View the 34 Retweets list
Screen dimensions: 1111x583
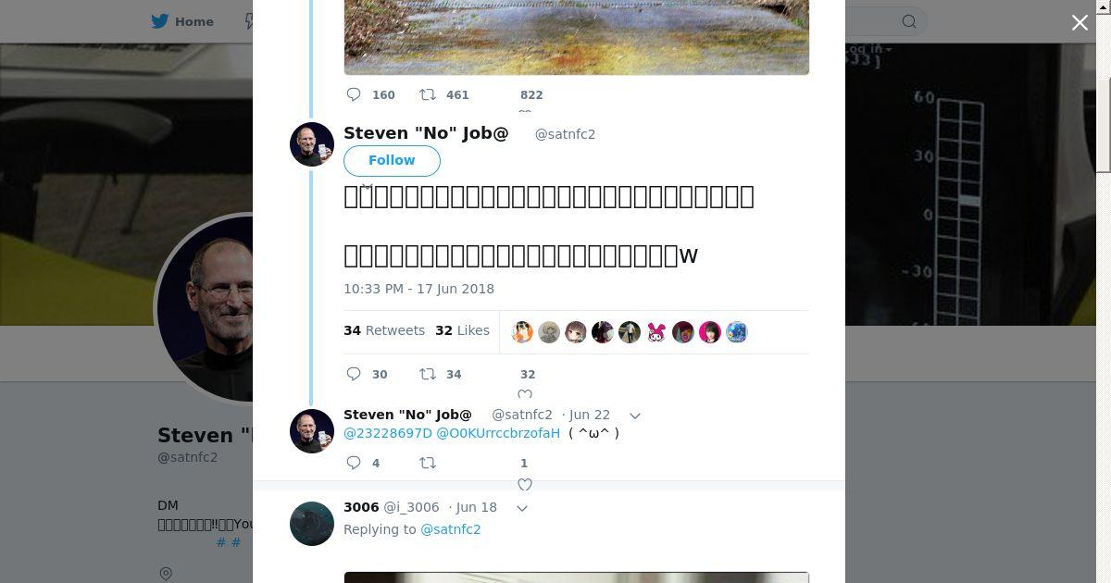[x=384, y=330]
